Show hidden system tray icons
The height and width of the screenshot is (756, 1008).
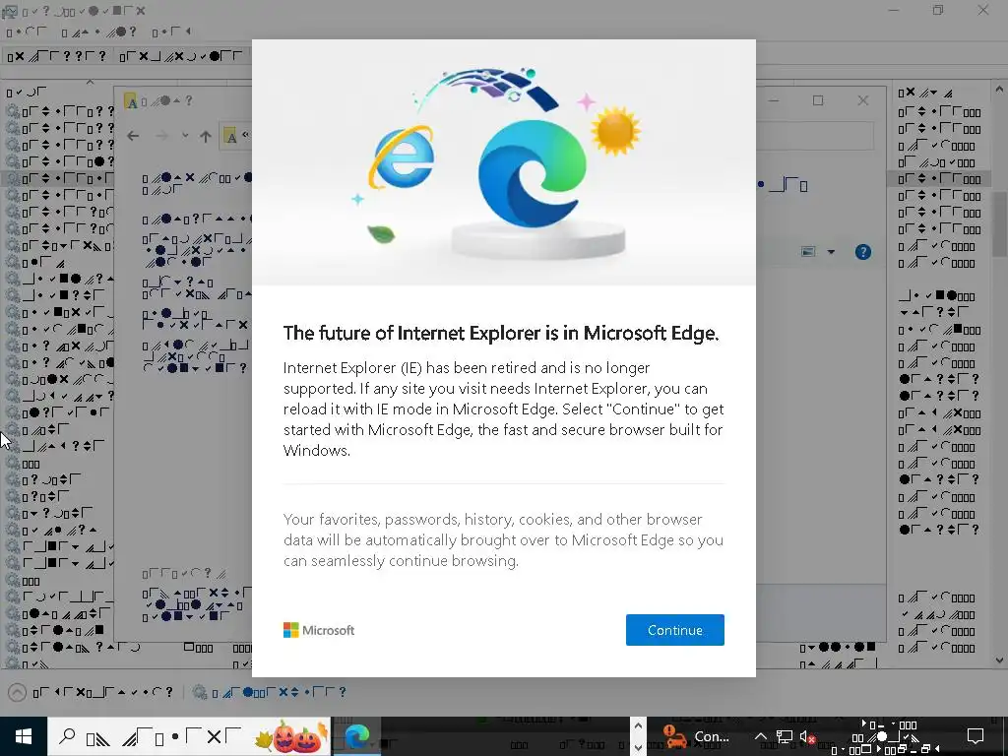tap(761, 736)
